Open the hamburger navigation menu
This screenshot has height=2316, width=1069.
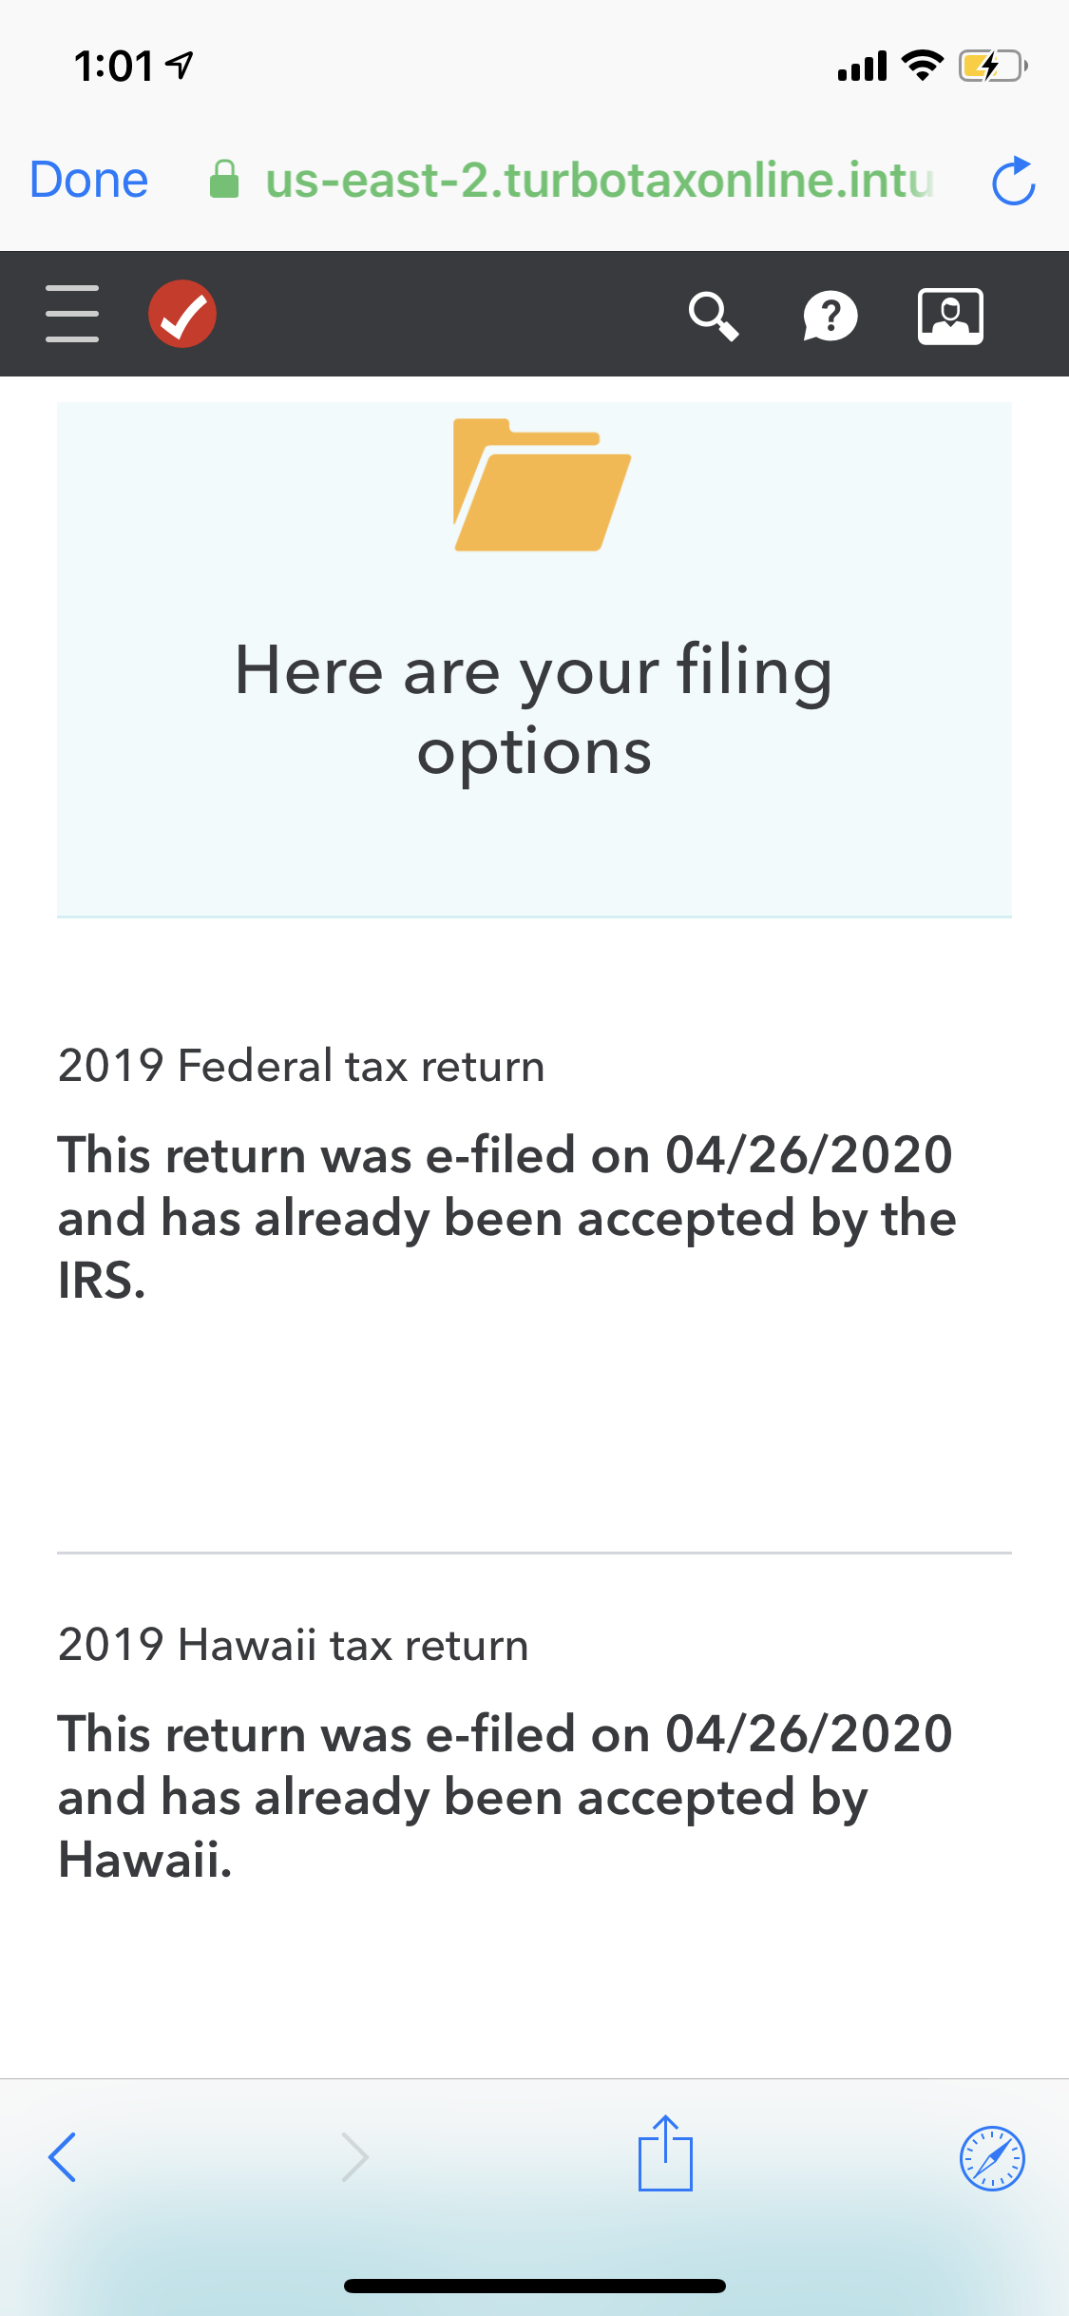72,314
